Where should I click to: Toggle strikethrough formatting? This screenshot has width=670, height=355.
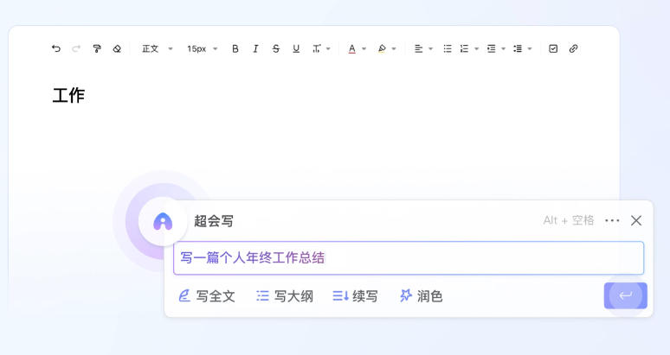click(275, 48)
